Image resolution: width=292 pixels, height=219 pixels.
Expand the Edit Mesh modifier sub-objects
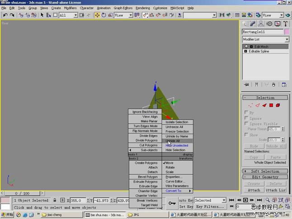click(251, 47)
